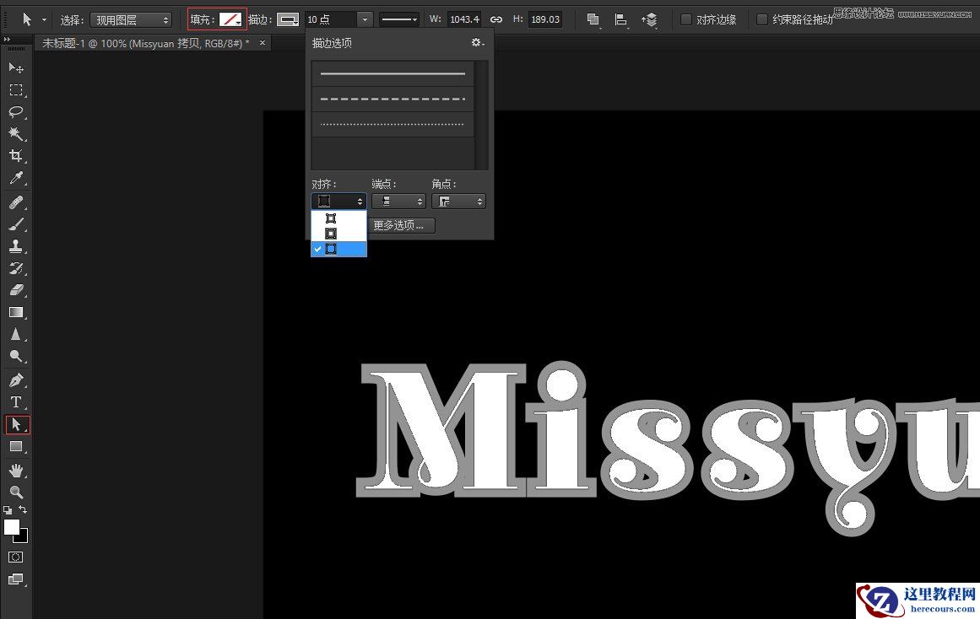
Task: Enable the 对齐边缘 checkbox
Action: click(685, 19)
